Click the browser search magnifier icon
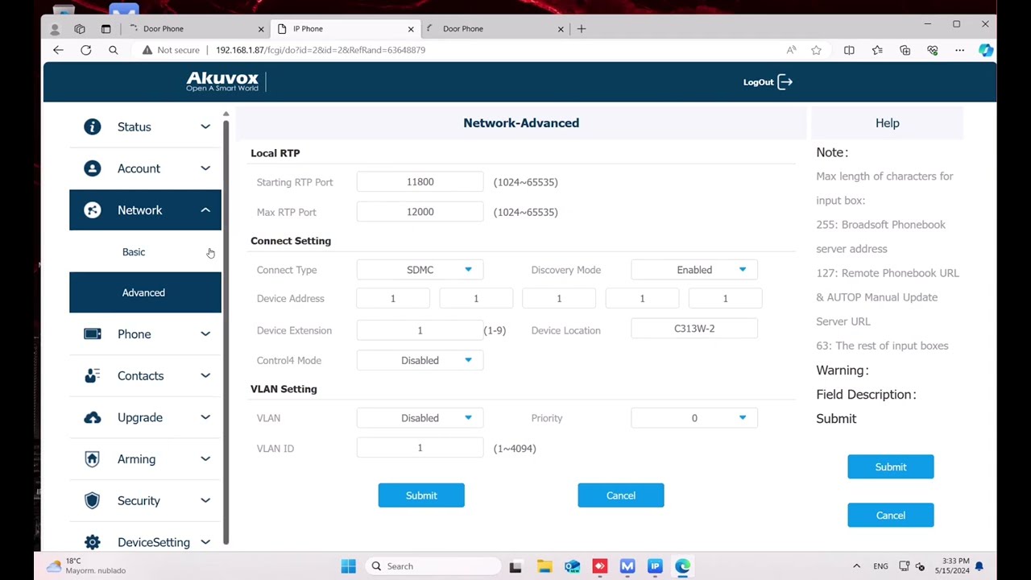Image resolution: width=1031 pixels, height=580 pixels. (113, 50)
